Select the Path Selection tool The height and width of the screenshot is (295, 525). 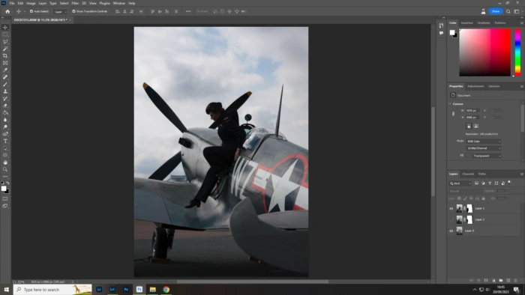(x=5, y=148)
